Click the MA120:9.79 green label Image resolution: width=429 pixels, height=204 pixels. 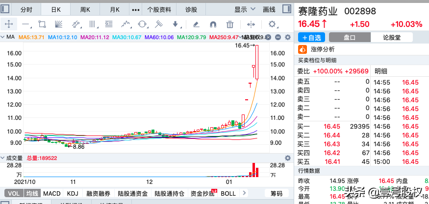tap(192, 37)
